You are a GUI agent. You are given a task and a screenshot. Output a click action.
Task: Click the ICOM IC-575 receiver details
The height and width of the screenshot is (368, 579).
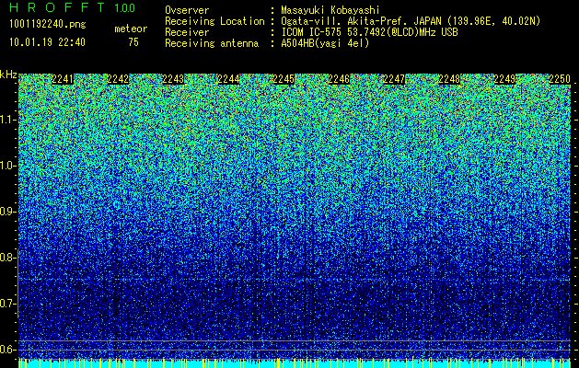click(369, 32)
